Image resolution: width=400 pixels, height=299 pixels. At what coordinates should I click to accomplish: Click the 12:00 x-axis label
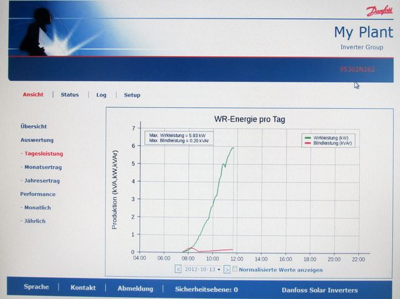coord(237,259)
